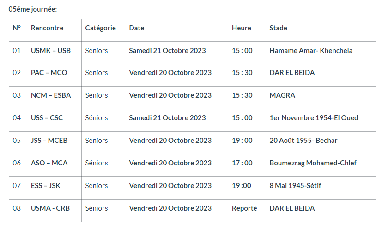Select the '1er Novembre 1954-El Oued' stadium cell

click(x=314, y=118)
